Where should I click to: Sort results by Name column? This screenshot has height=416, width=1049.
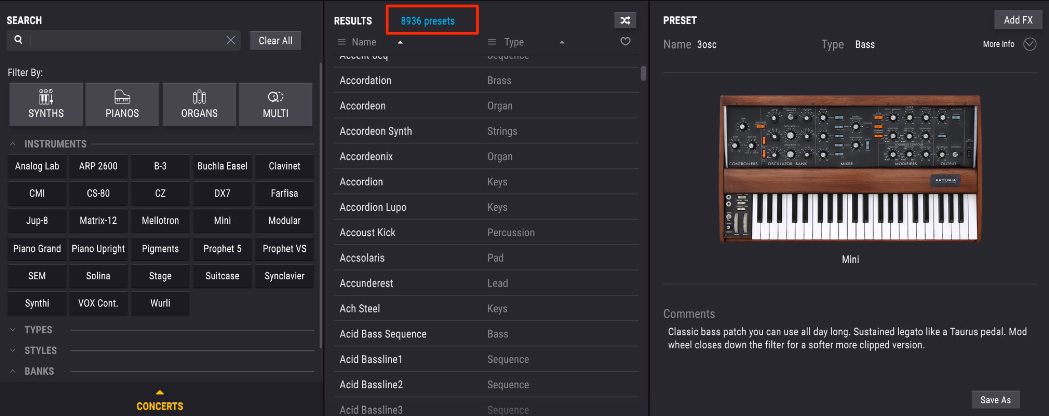tap(364, 42)
